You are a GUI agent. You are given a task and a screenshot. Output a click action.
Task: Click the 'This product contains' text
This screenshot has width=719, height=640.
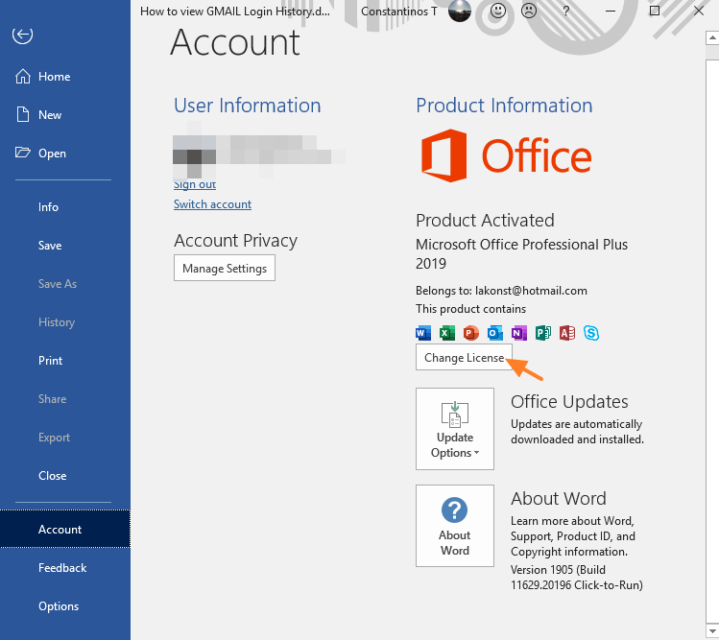pos(470,309)
